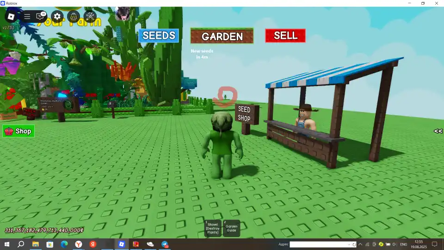The image size is (444, 250).
Task: Click the address bar refresh icon
Action: 354,244
